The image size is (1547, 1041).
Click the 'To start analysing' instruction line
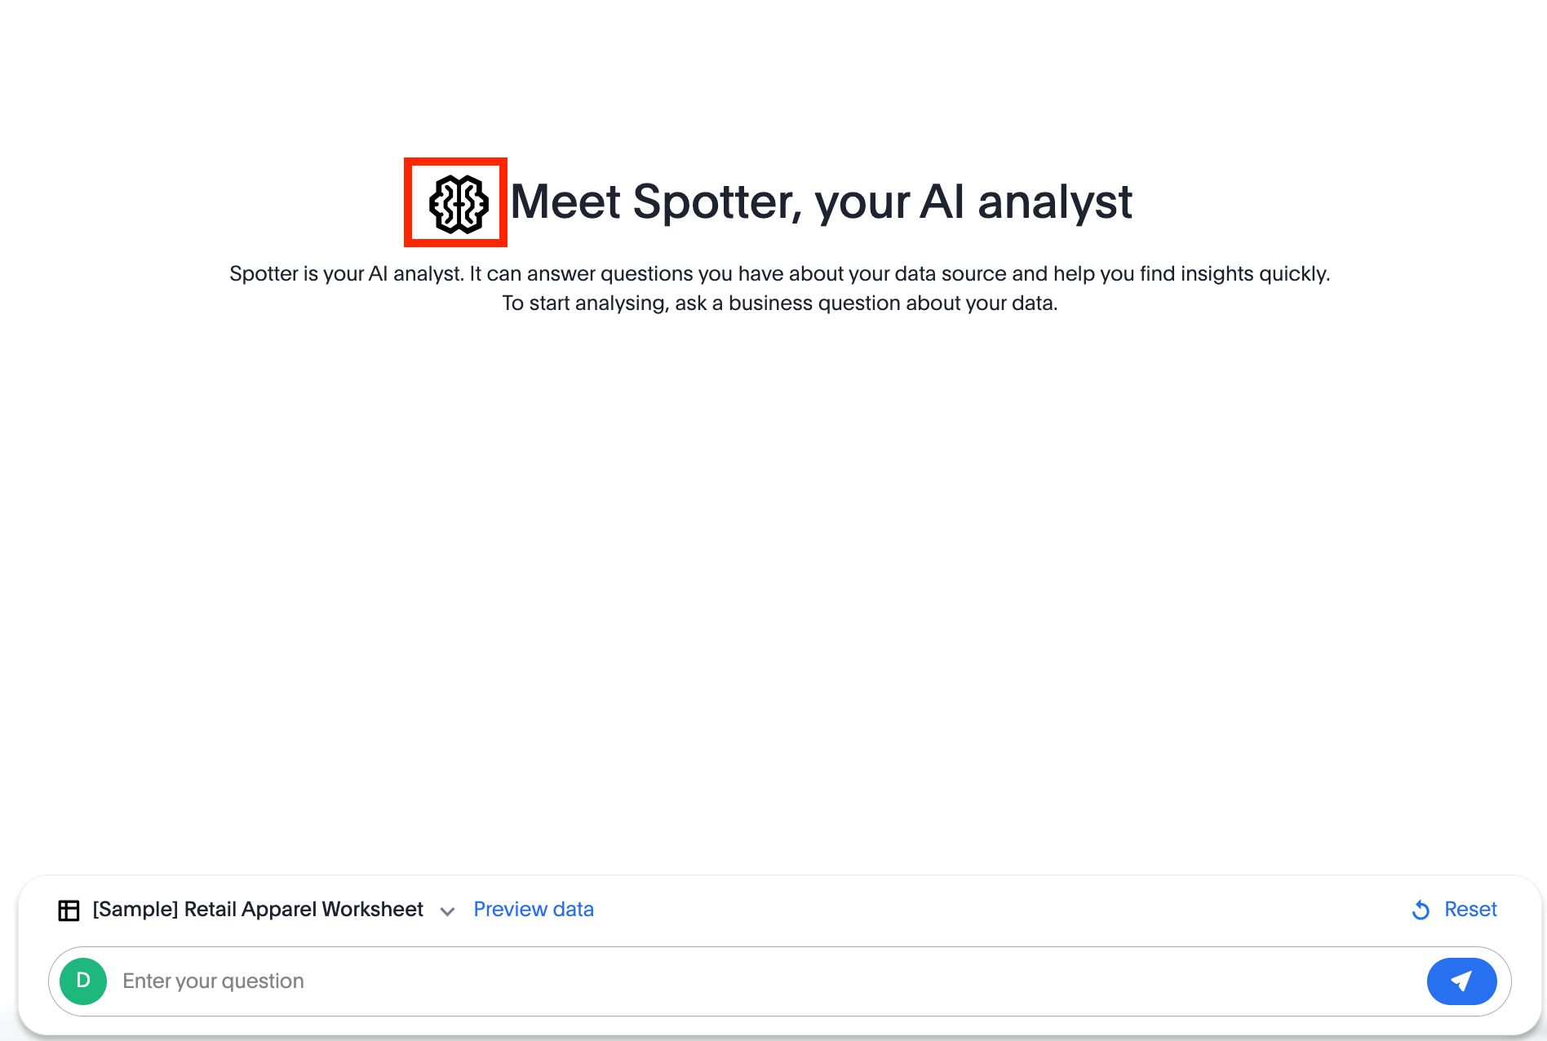pyautogui.click(x=779, y=303)
